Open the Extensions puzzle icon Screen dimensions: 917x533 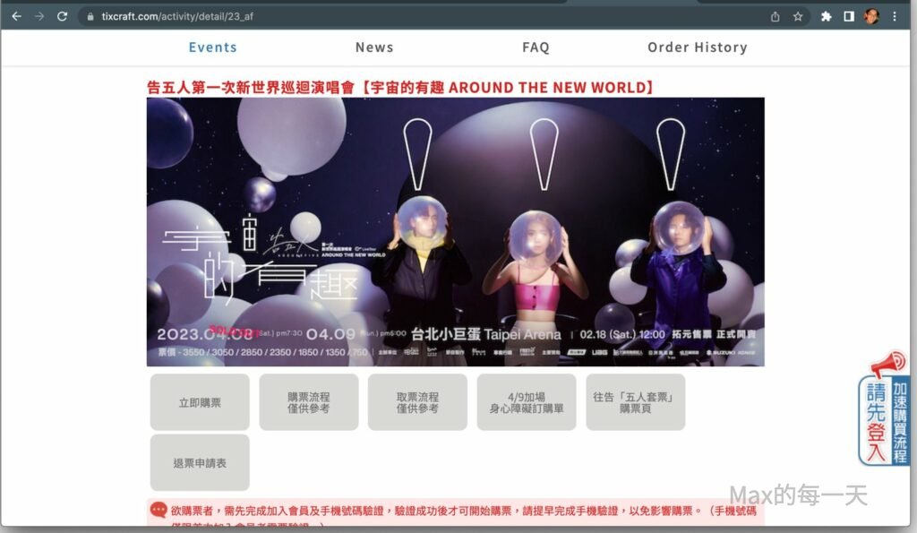[x=827, y=16]
